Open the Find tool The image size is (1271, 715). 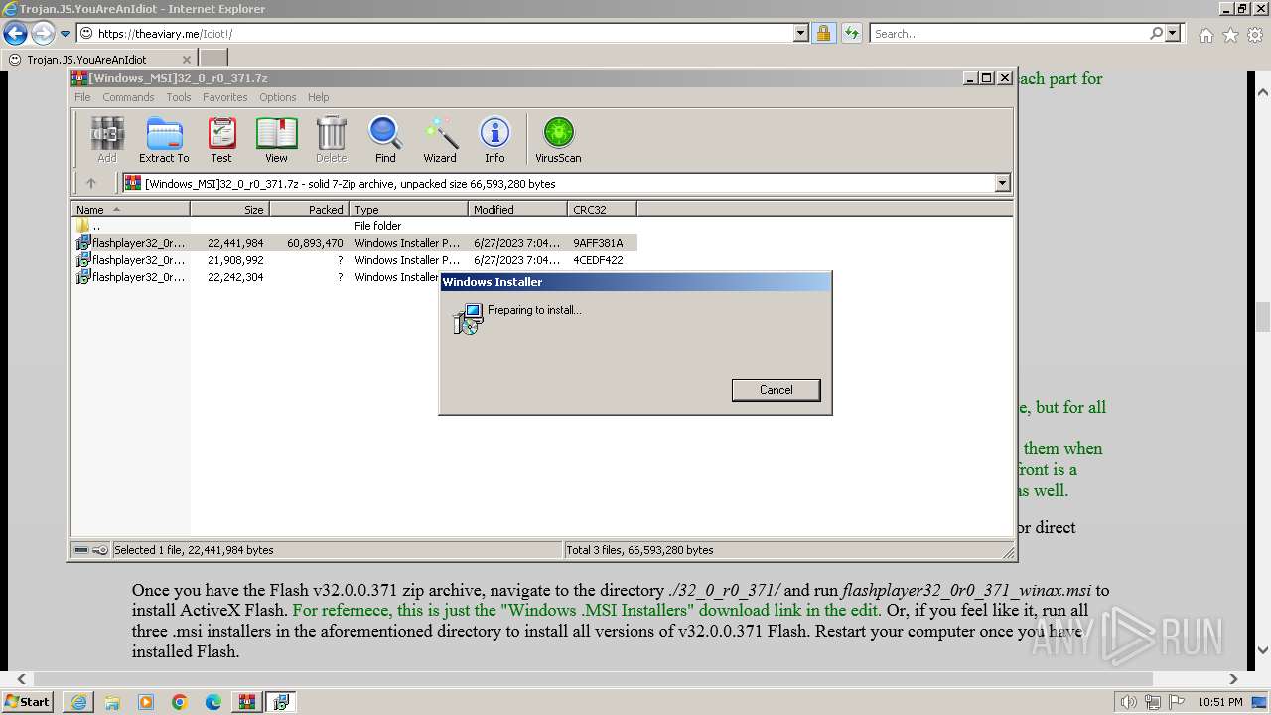pyautogui.click(x=385, y=139)
